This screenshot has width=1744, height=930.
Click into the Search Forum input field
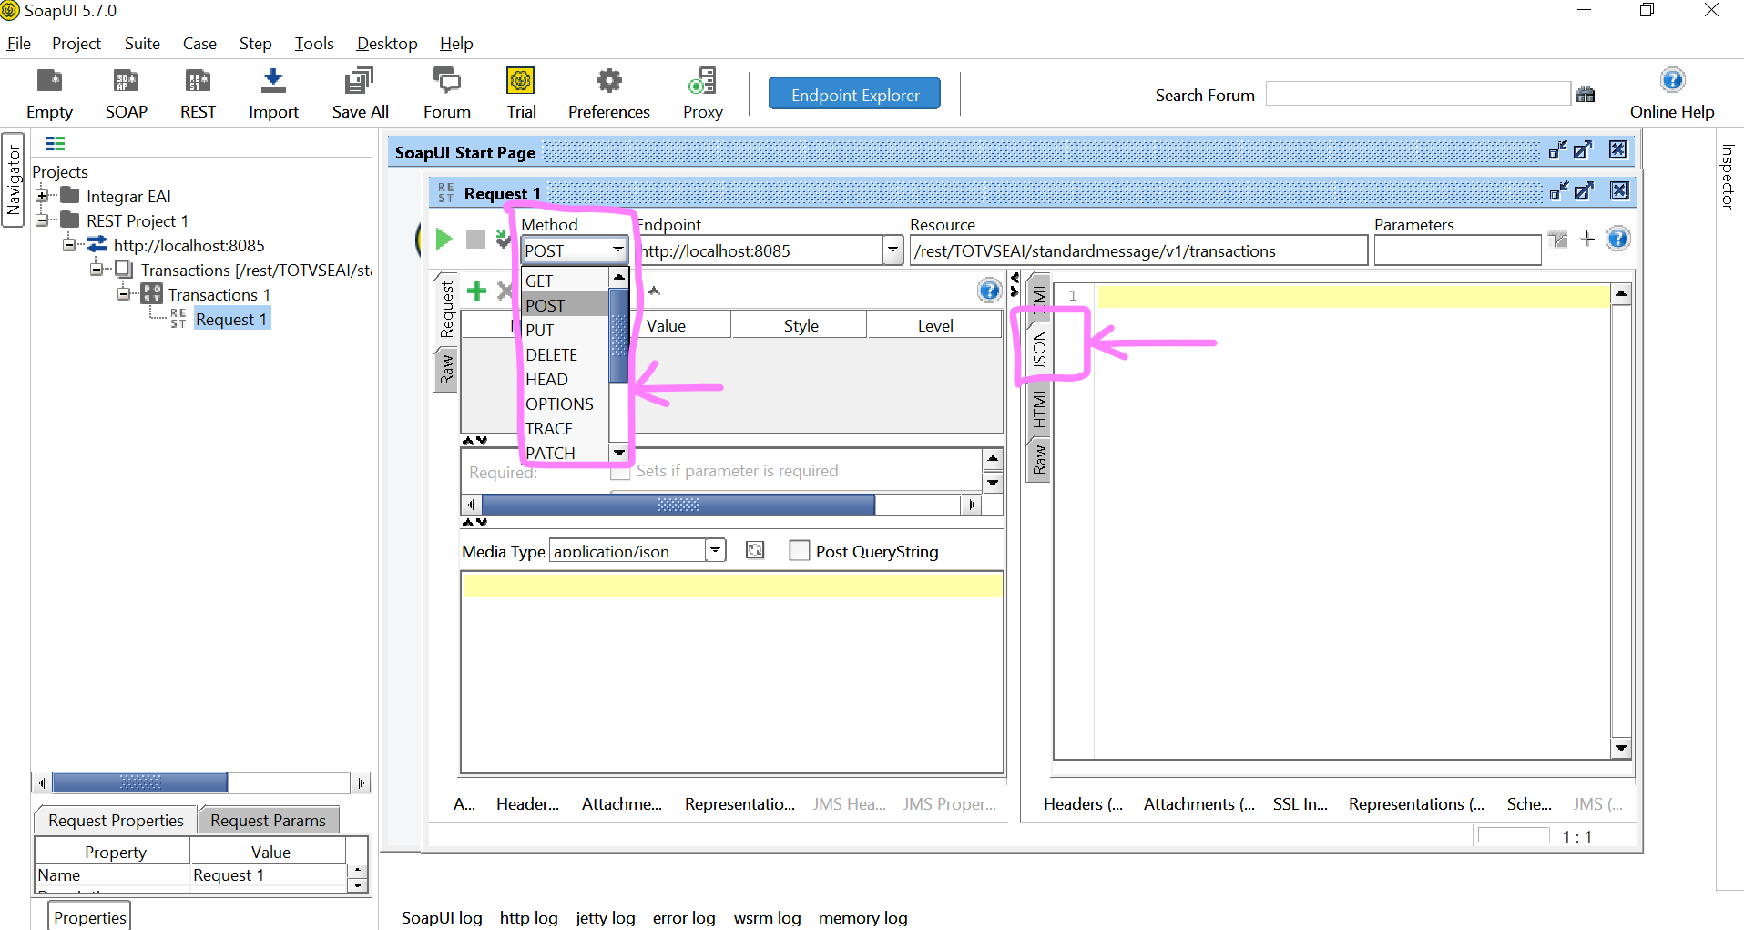point(1418,94)
